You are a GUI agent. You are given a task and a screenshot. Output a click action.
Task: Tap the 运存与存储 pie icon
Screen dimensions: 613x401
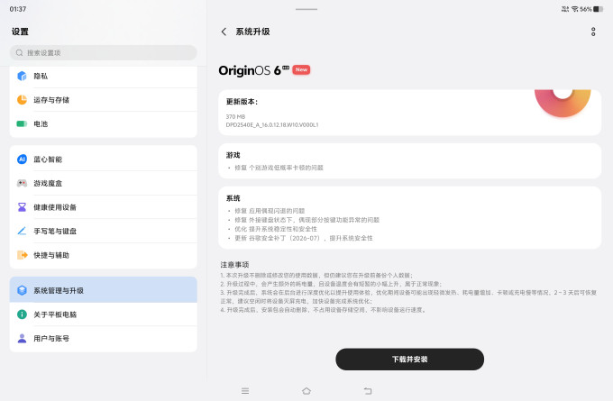[22, 100]
